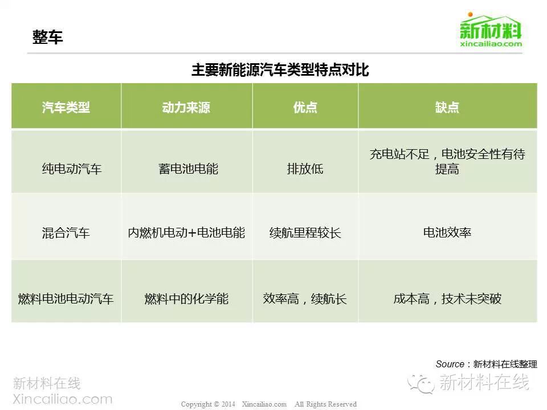
Task: Click the 缺点 column header
Action: (448, 106)
